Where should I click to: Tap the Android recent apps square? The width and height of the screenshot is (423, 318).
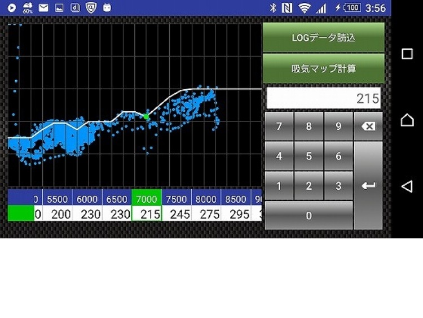(x=407, y=54)
